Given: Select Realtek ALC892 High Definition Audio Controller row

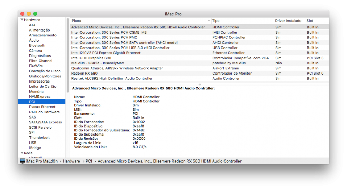Looking at the screenshot, I should [200, 78].
